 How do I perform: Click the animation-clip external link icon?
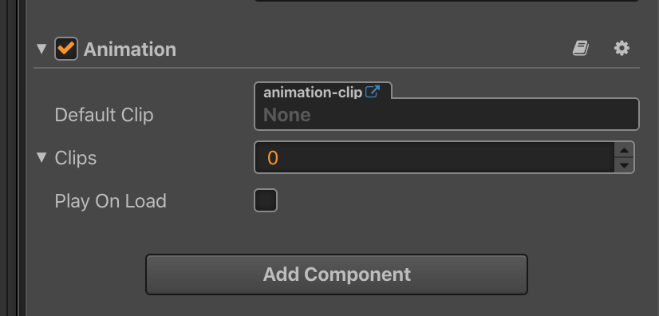point(373,92)
